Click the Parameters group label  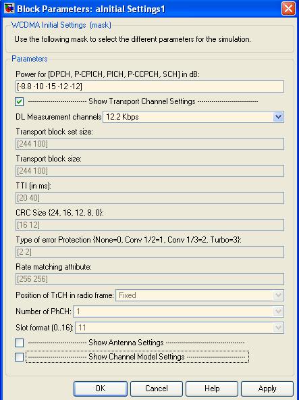tap(30, 59)
